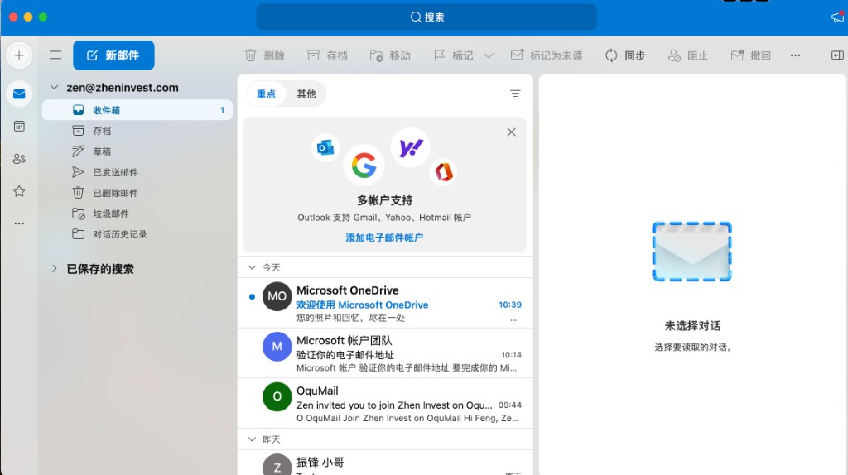
Task: Click the 移动 move toolbar button
Action: [x=390, y=55]
